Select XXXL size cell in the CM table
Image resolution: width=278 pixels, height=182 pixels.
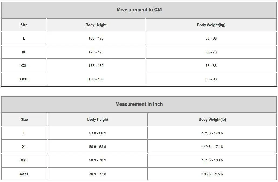tap(24, 79)
